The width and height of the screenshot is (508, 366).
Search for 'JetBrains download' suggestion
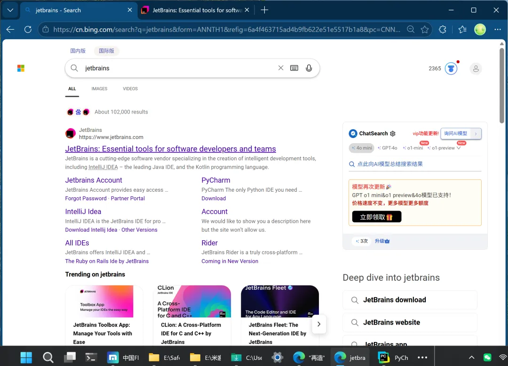tap(410, 300)
